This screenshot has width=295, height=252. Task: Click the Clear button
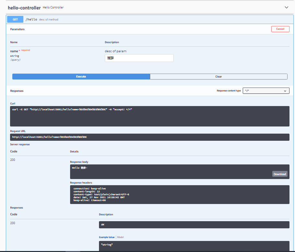pyautogui.click(x=218, y=76)
